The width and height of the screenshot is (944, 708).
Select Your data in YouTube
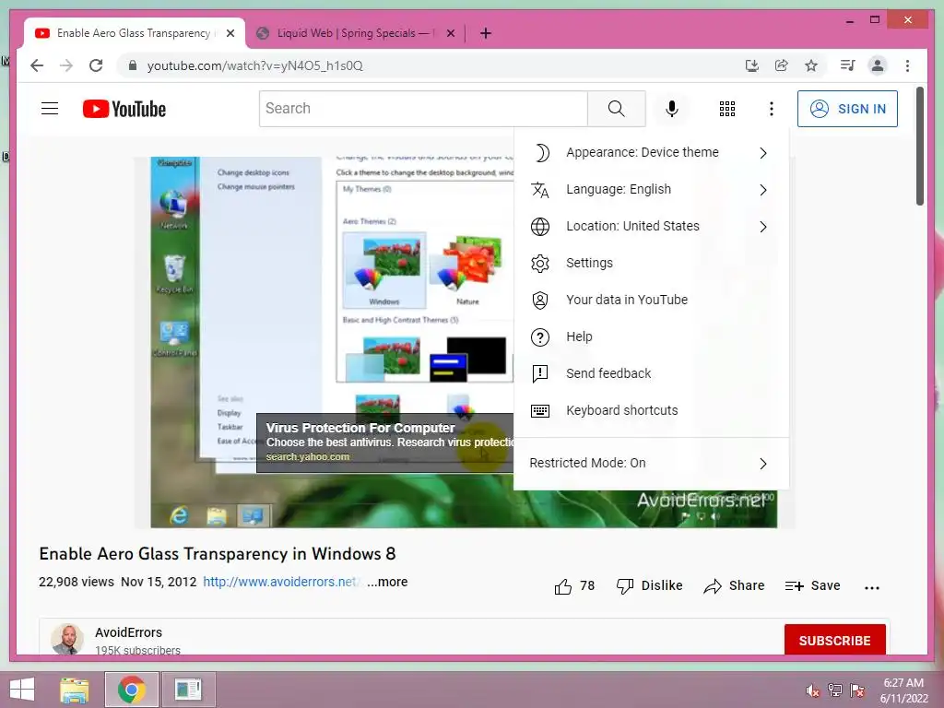651,300
